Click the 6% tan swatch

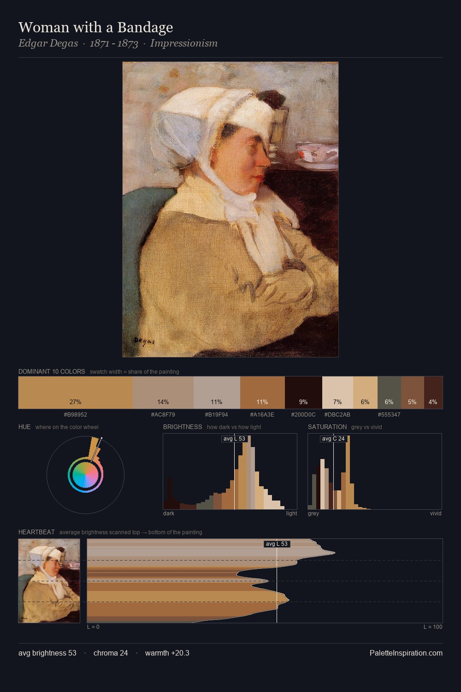click(x=365, y=393)
